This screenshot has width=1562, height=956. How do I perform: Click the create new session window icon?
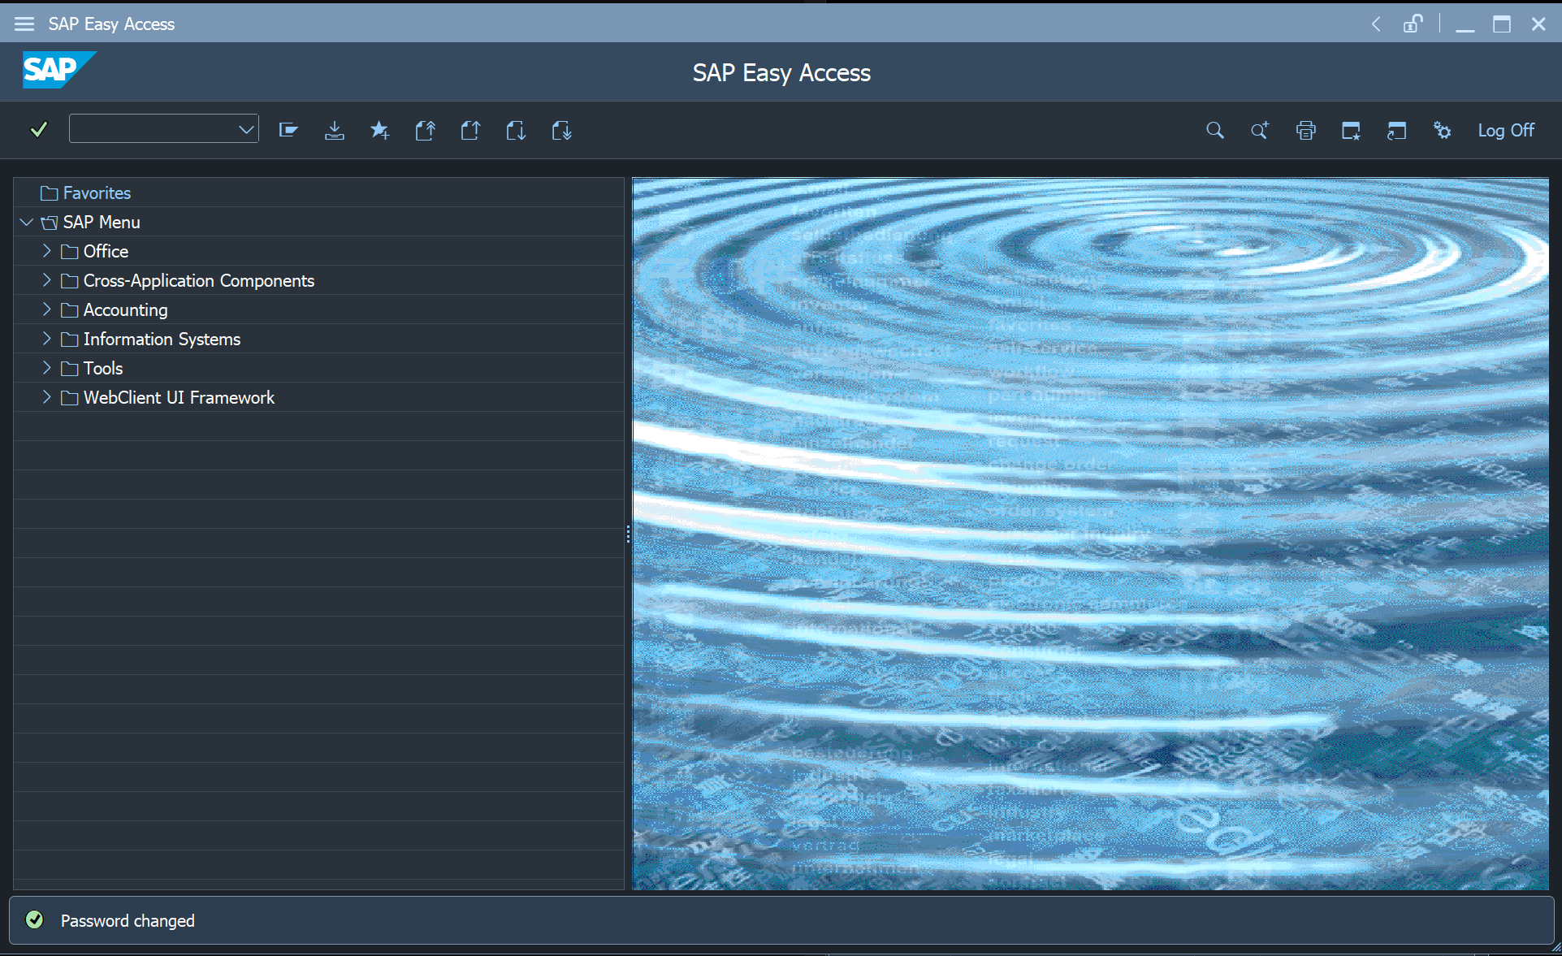tap(1351, 130)
